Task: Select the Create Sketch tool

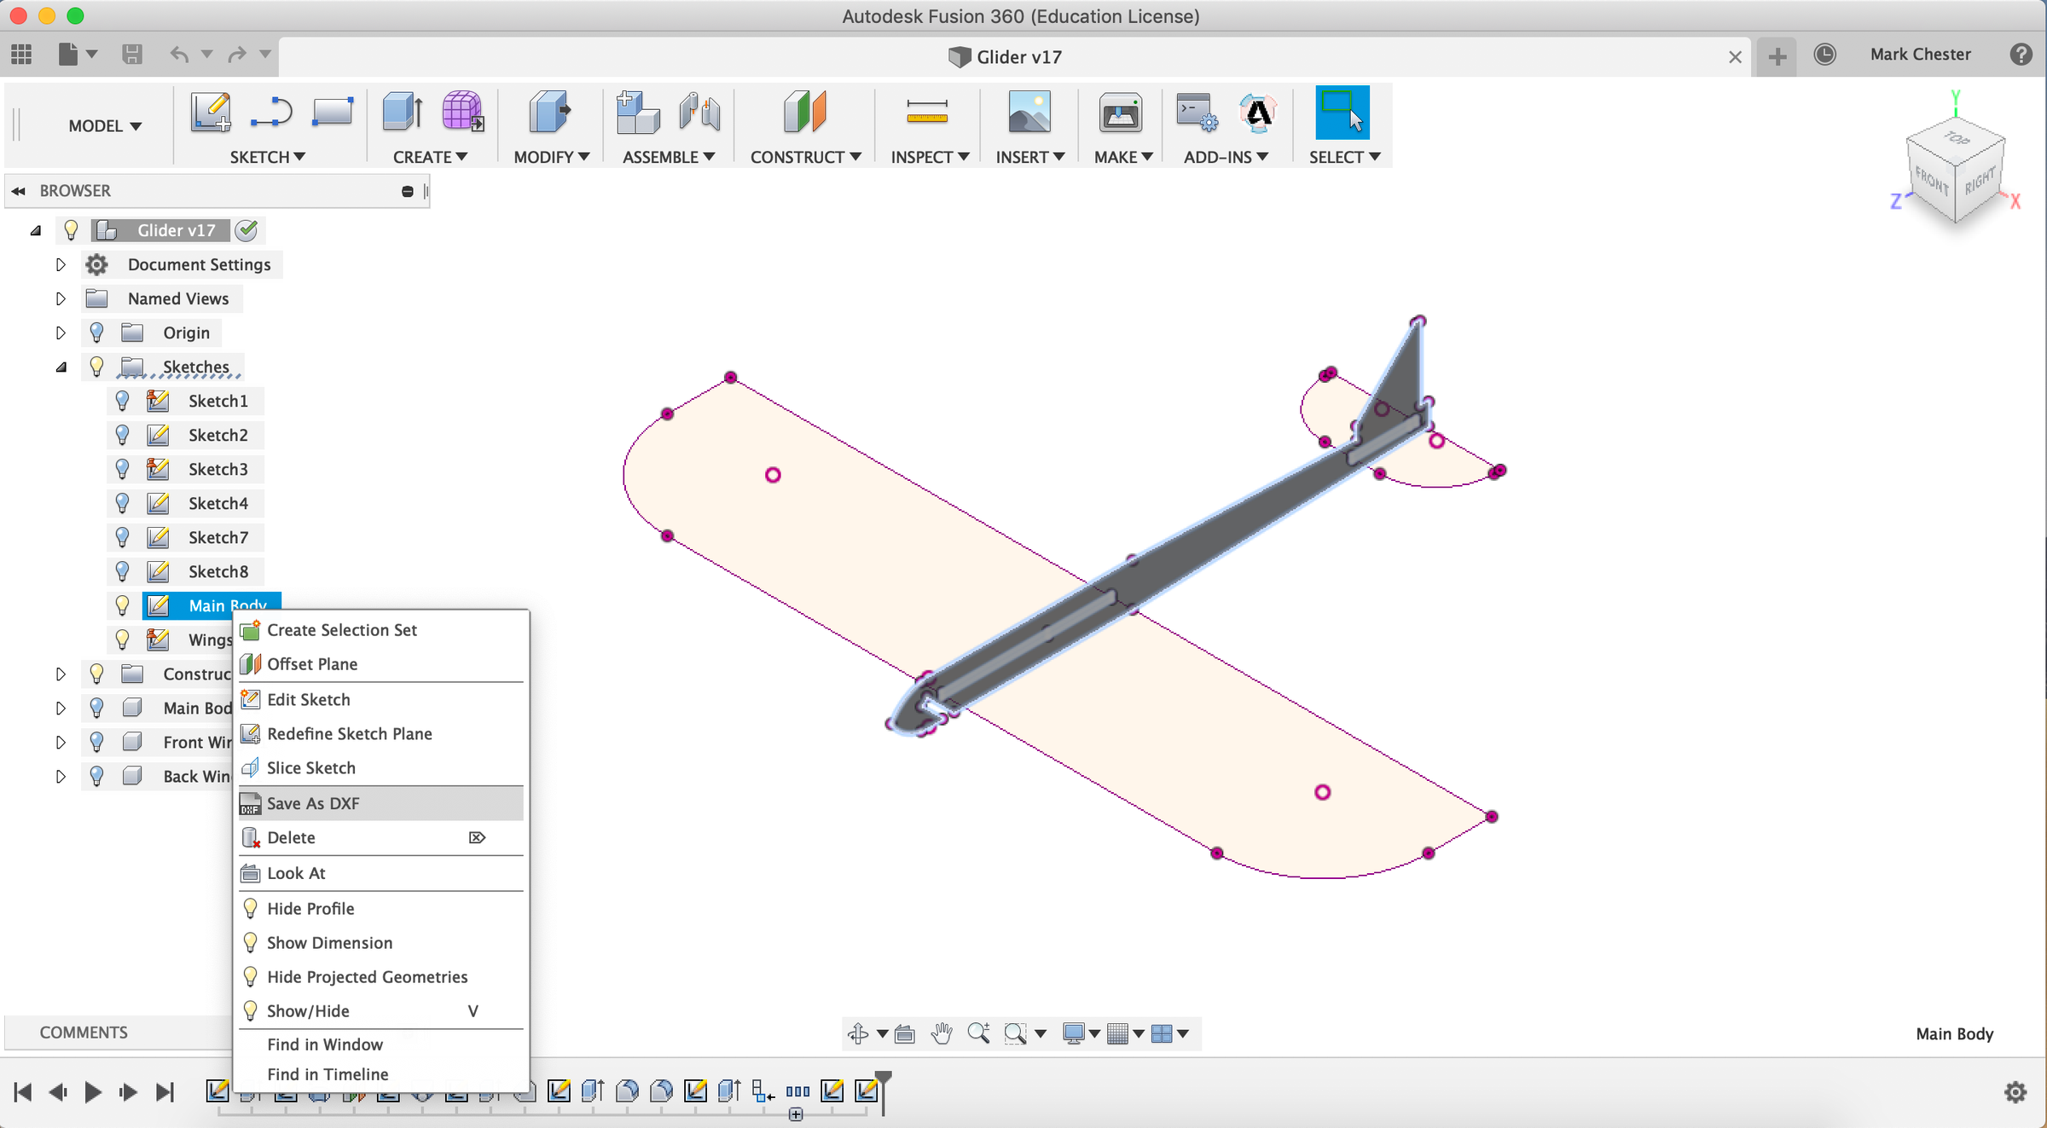Action: pos(211,112)
